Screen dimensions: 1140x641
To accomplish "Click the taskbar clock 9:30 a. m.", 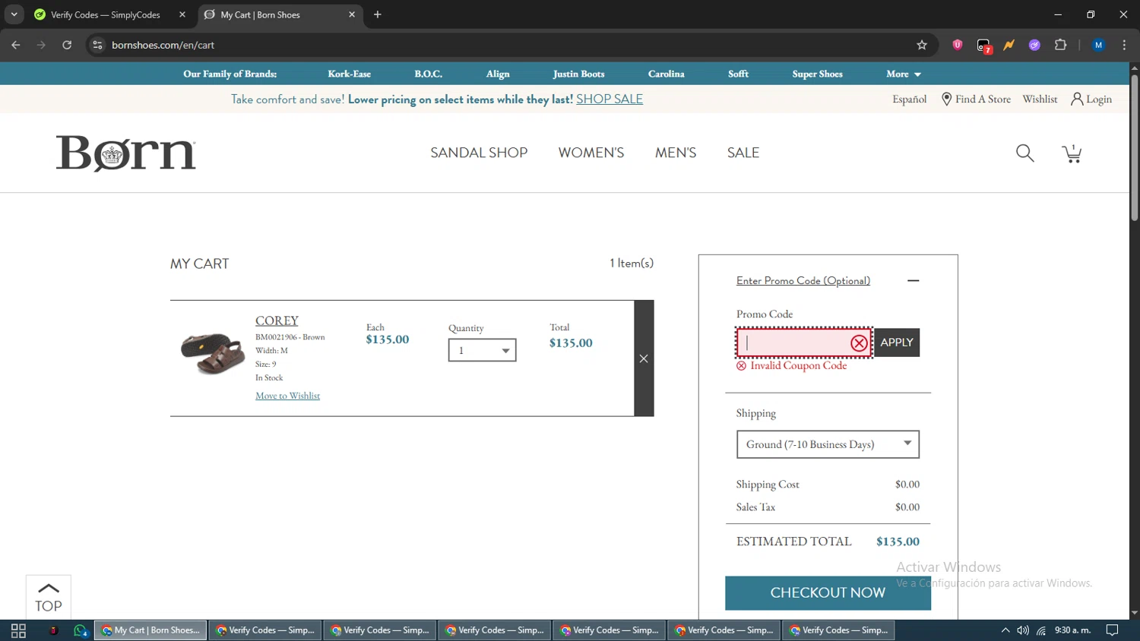I will pos(1072,630).
